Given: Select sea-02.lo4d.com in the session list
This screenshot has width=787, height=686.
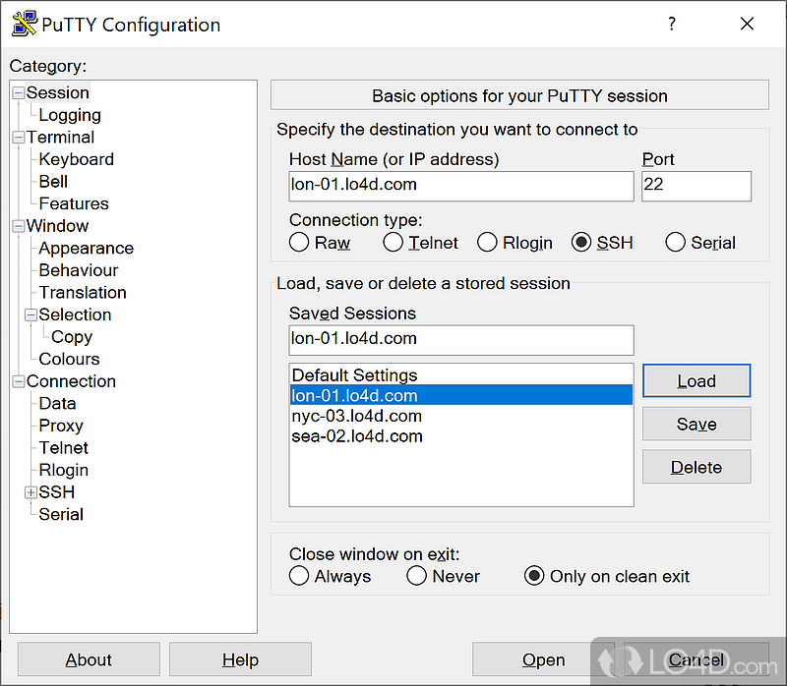Looking at the screenshot, I should (461, 435).
